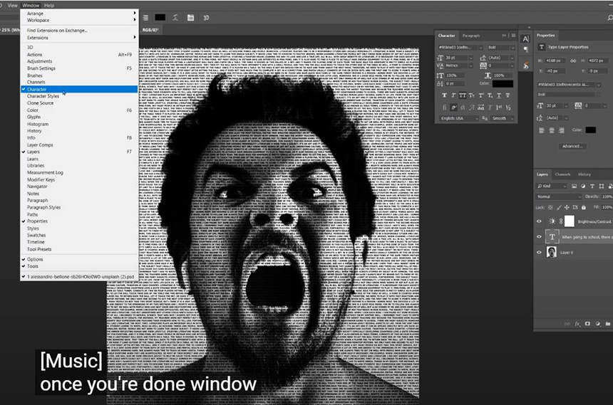The height and width of the screenshot is (405, 613).
Task: Hide the text layer eye icon
Action: click(x=539, y=236)
